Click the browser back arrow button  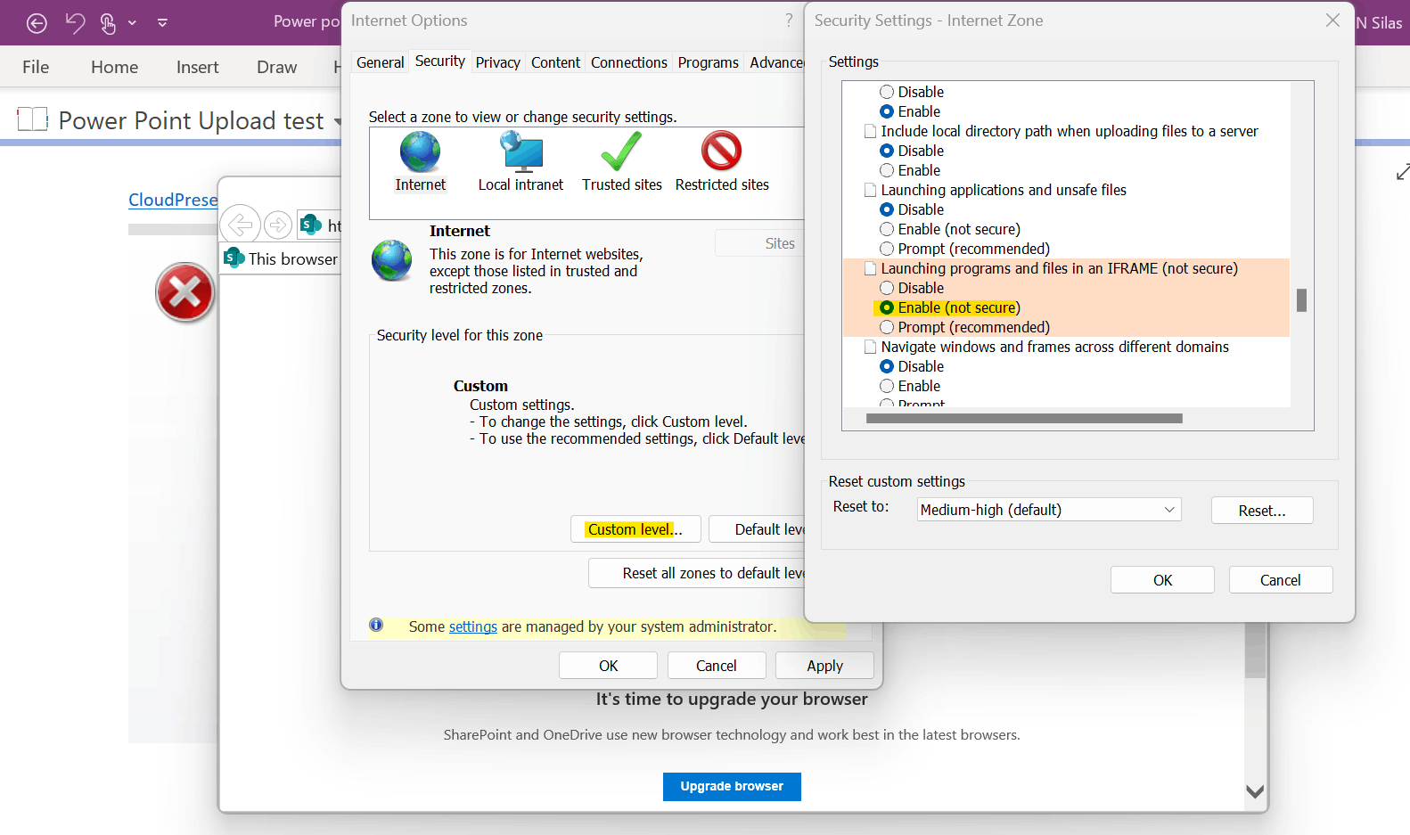(241, 225)
